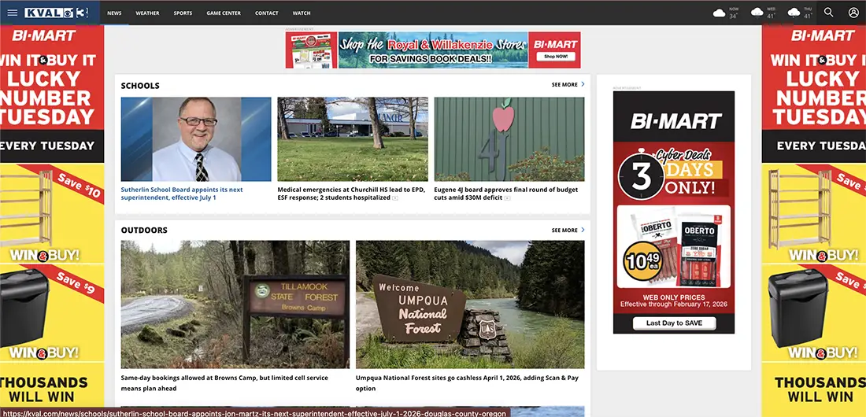Screen dimensions: 866x417
Task: Open the Churchill HS campus photo thumbnail
Action: pyautogui.click(x=353, y=139)
